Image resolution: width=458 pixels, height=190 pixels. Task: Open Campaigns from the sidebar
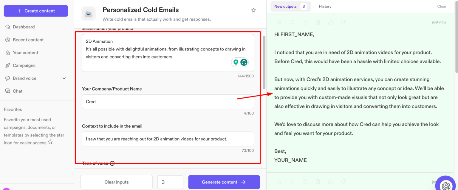point(24,65)
